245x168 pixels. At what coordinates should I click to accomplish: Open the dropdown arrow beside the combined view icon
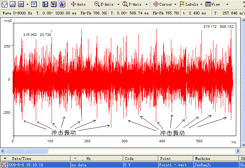[27, 4]
